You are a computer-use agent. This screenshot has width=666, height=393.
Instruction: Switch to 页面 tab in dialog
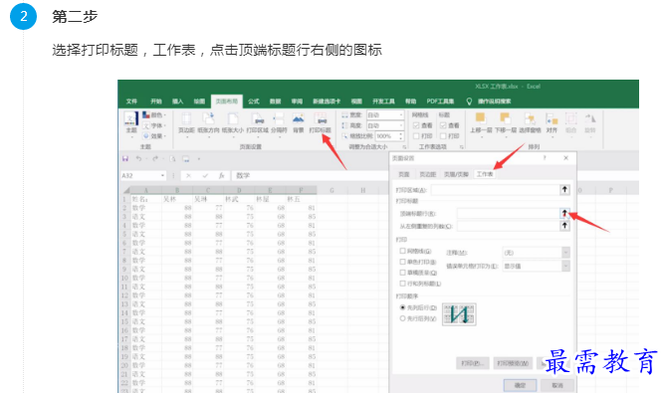[x=403, y=174]
